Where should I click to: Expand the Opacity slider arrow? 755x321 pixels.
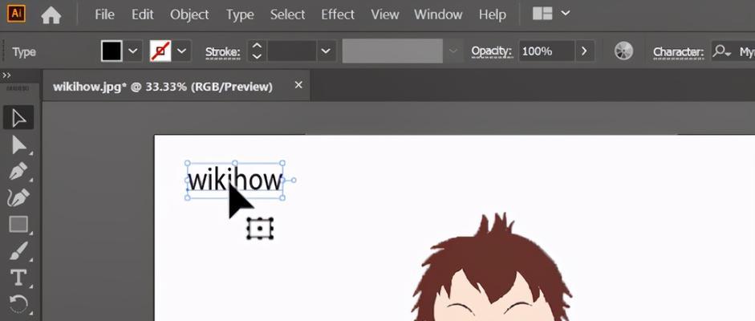(x=585, y=51)
